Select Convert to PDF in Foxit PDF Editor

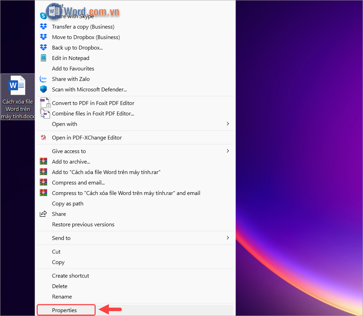(135, 103)
